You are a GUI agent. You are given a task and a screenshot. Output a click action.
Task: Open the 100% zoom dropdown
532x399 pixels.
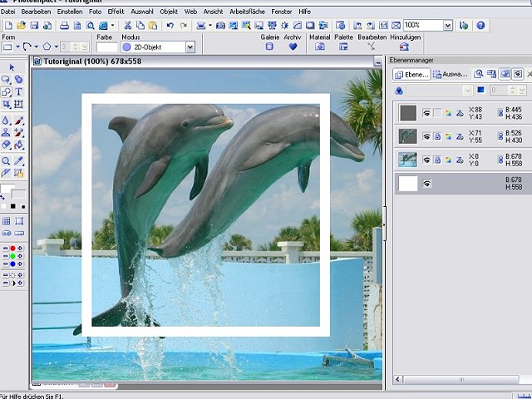[x=448, y=26]
